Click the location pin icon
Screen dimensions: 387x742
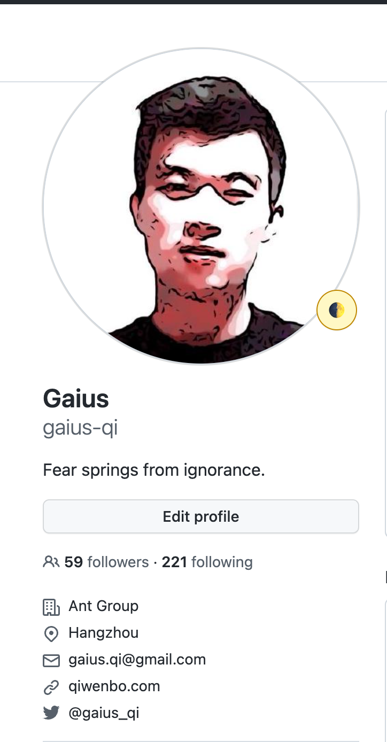tap(51, 634)
